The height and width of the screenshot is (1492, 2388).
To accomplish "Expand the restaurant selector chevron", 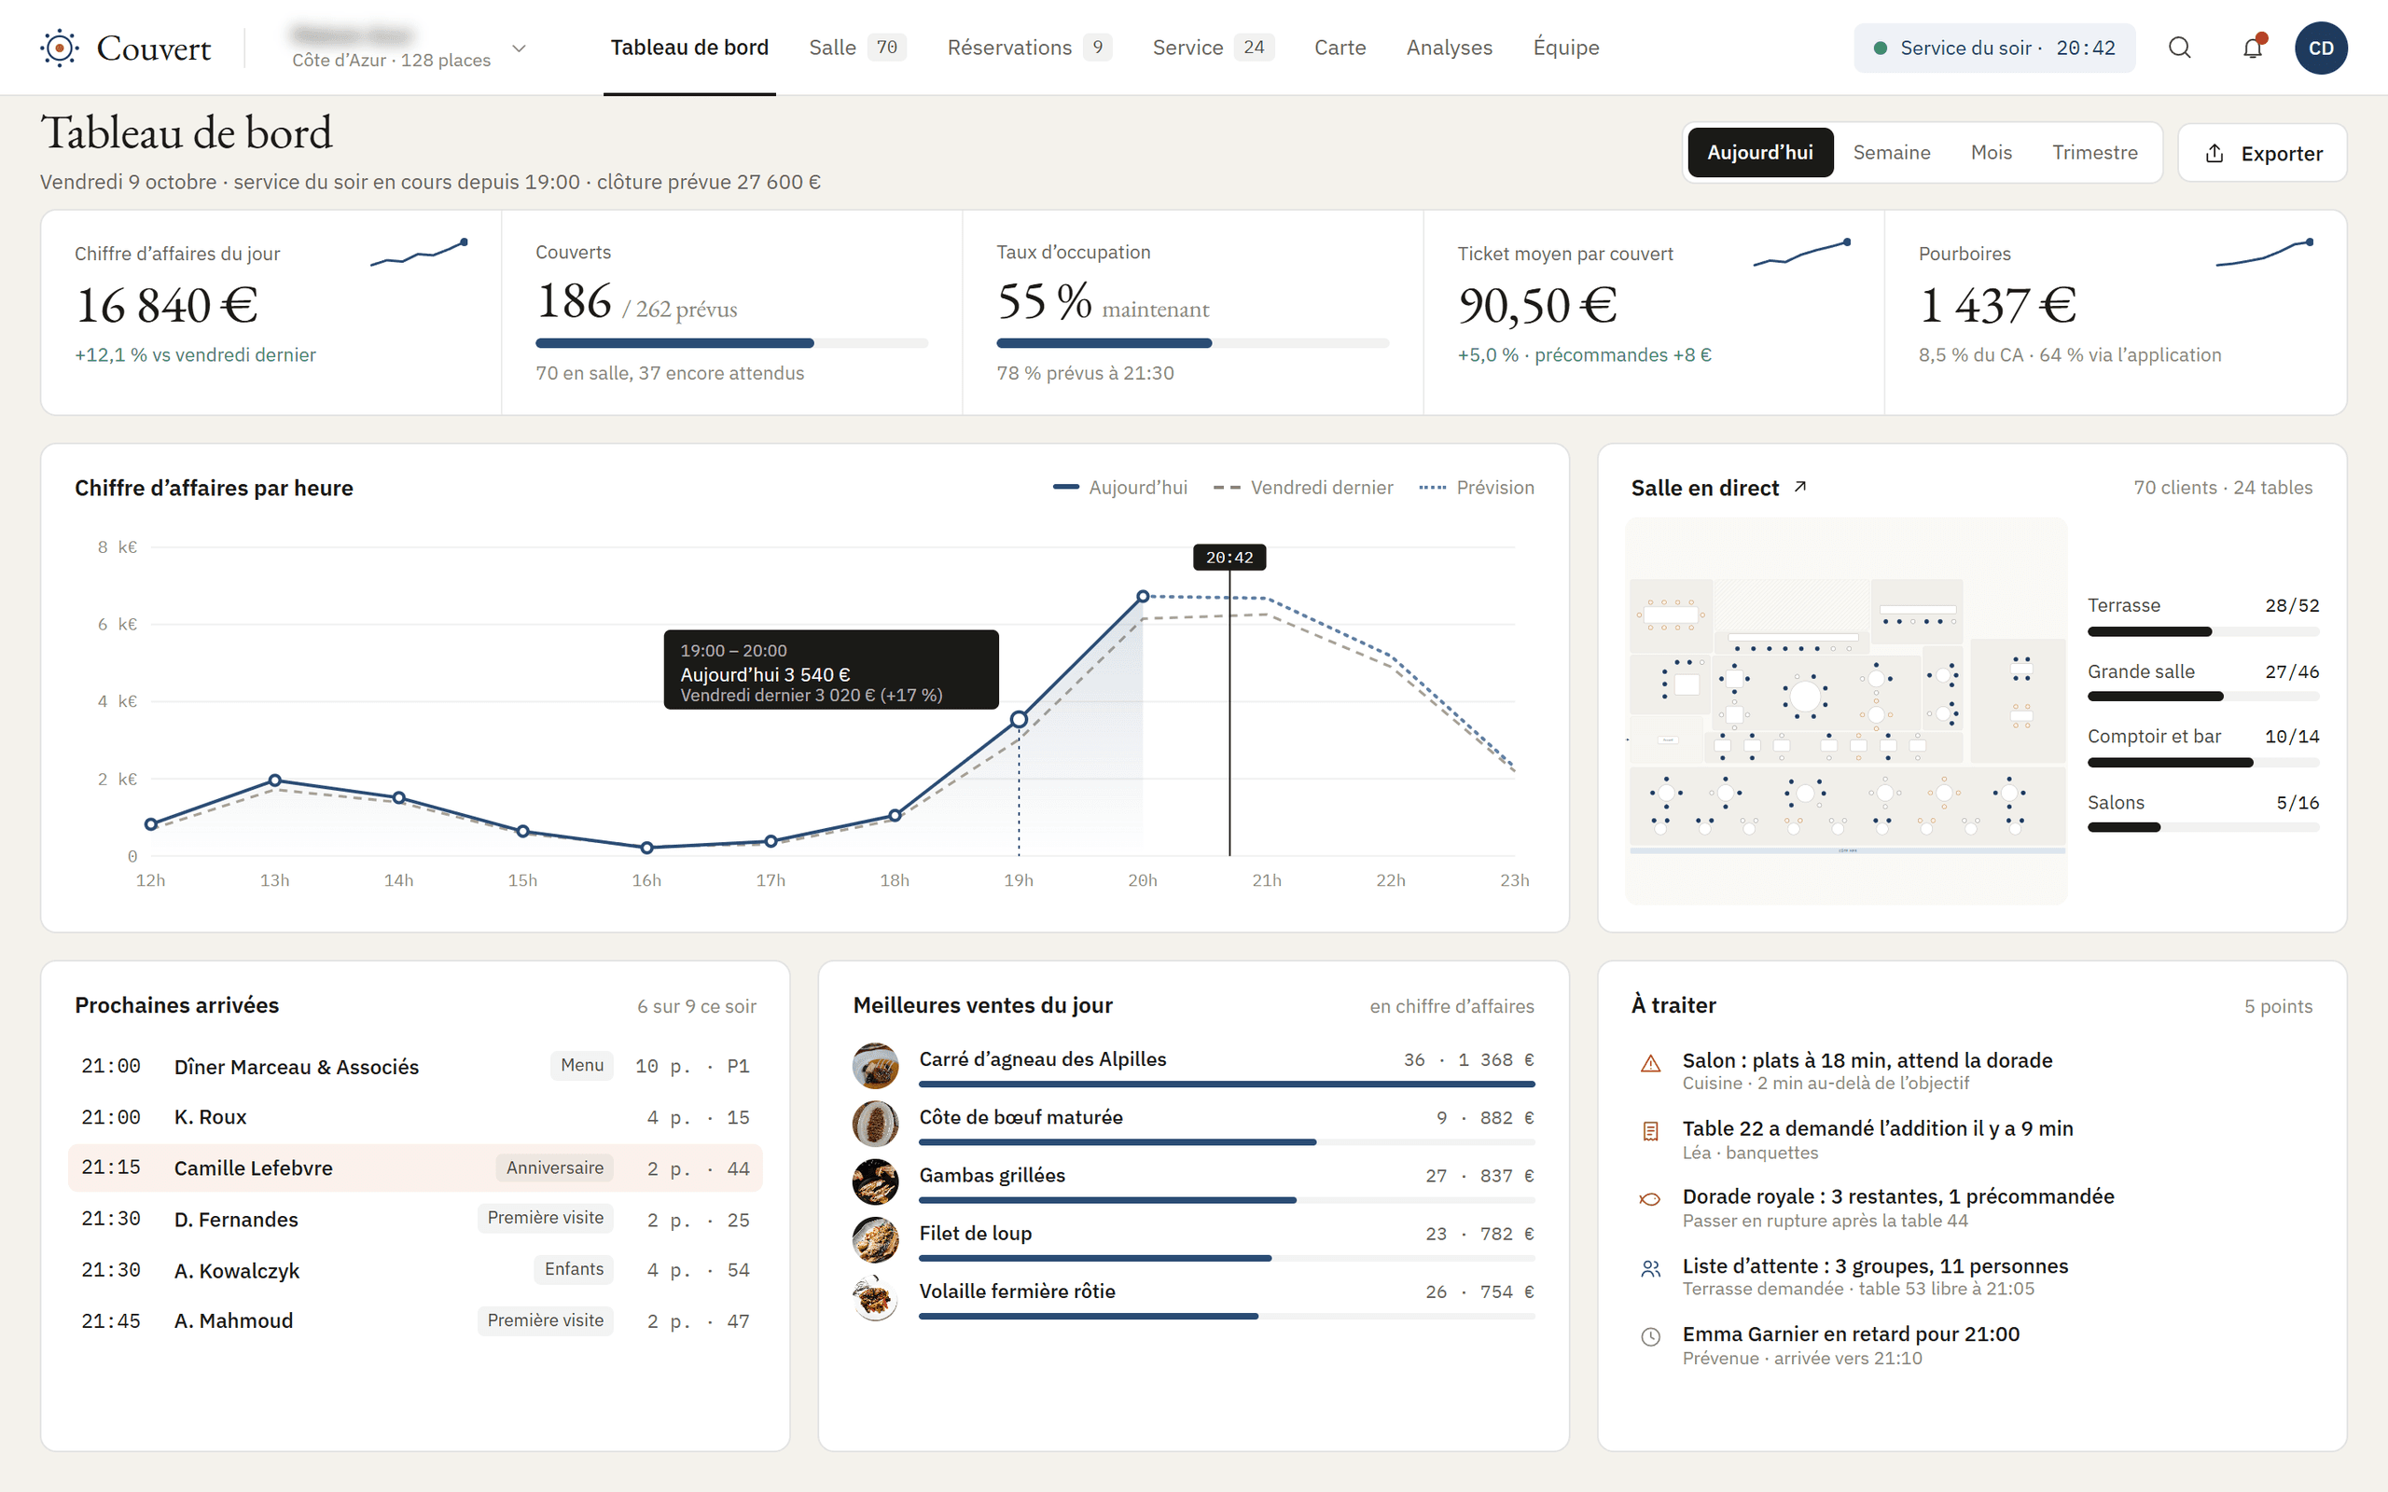I will pyautogui.click(x=519, y=48).
